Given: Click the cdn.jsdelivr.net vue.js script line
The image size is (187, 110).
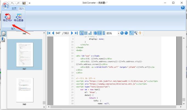Looking at the screenshot, I should [117, 81].
